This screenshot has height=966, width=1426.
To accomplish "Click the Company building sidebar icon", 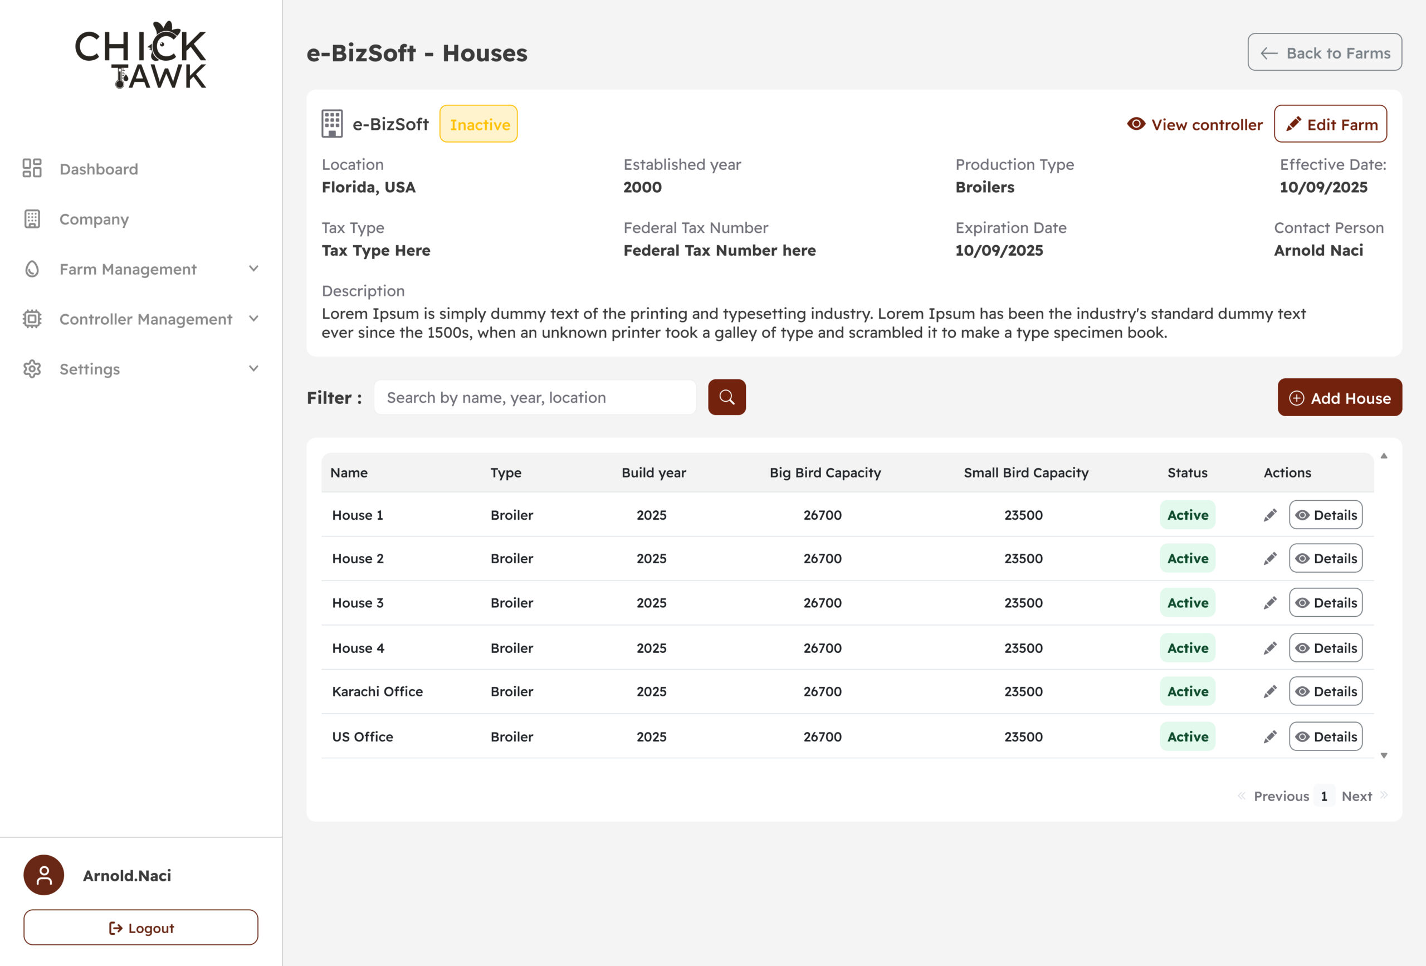I will [32, 219].
